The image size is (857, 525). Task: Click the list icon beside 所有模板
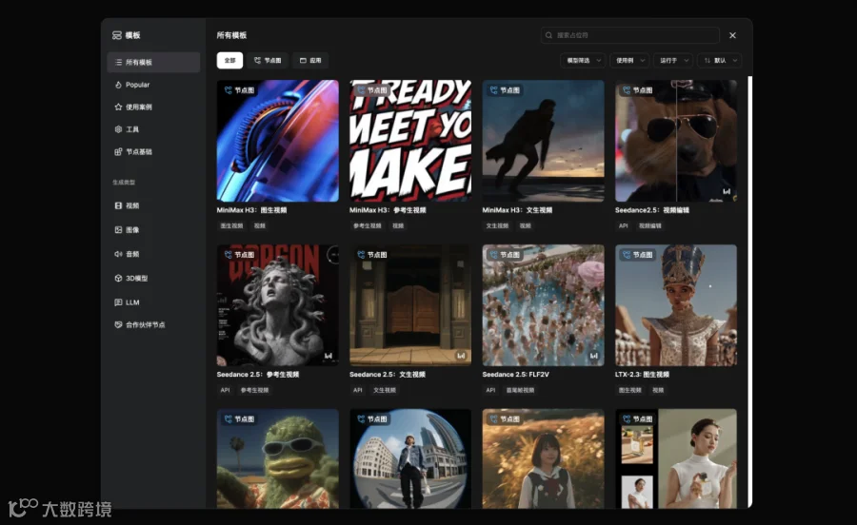[118, 62]
